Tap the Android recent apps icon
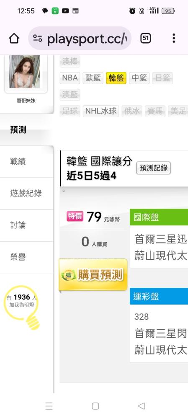Viewport: 188px width, 419px height. pyautogui.click(x=49, y=406)
